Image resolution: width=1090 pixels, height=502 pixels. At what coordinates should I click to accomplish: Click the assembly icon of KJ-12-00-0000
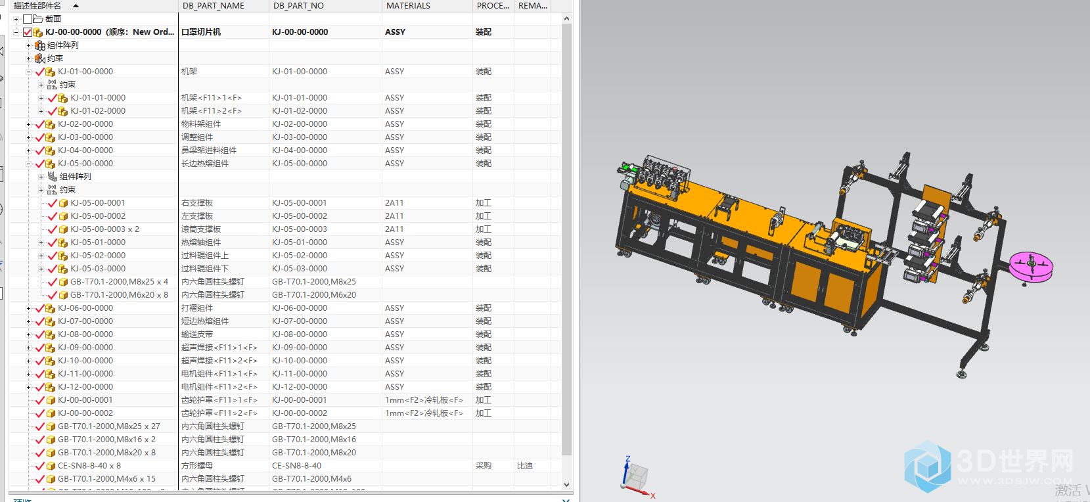51,387
